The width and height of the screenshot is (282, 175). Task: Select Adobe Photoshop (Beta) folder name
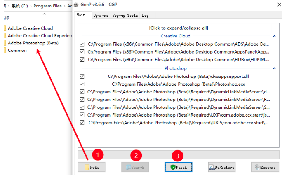[33, 43]
